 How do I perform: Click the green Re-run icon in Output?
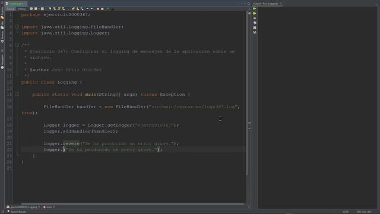[255, 8]
